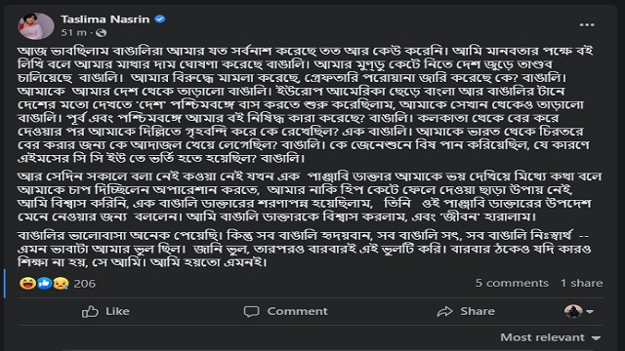Image resolution: width=625 pixels, height=351 pixels.
Task: Click the speech bubble comment icon
Action: (252, 311)
